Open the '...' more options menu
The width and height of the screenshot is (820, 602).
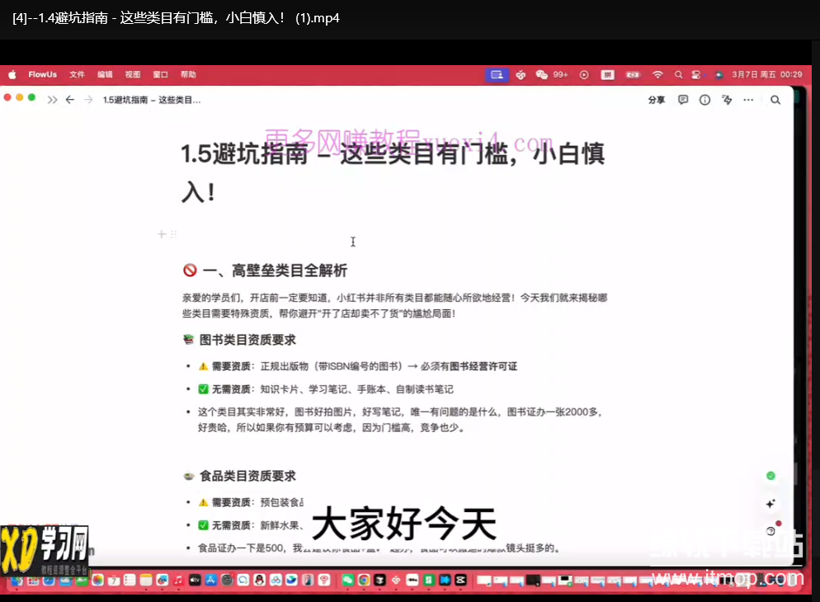(748, 100)
